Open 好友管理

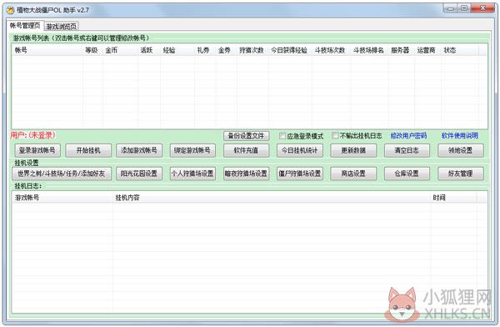coord(461,174)
